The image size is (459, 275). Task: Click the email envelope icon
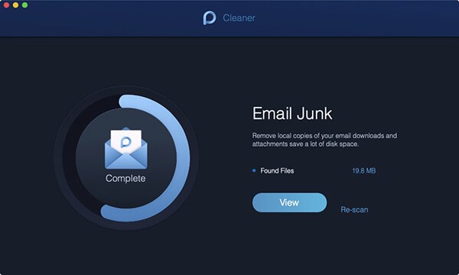coord(126,148)
